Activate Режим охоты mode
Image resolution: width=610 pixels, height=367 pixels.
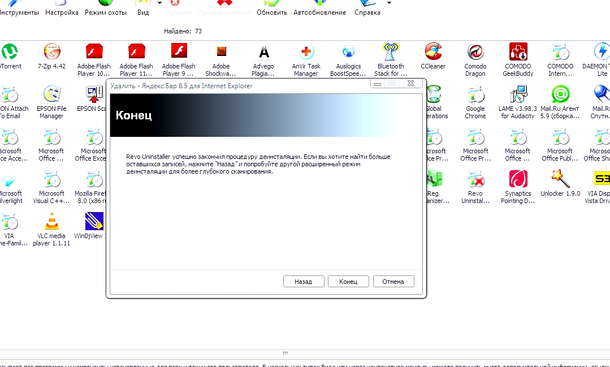[x=105, y=8]
